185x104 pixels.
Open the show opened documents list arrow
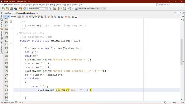tap(181, 13)
